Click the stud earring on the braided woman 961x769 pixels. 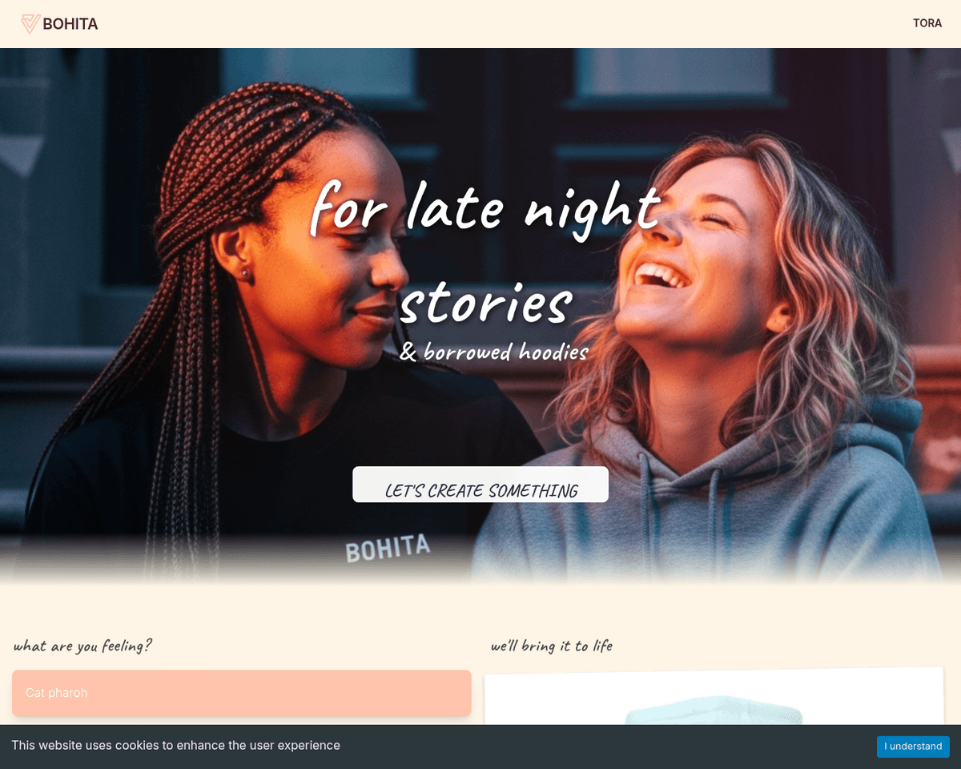tap(245, 273)
